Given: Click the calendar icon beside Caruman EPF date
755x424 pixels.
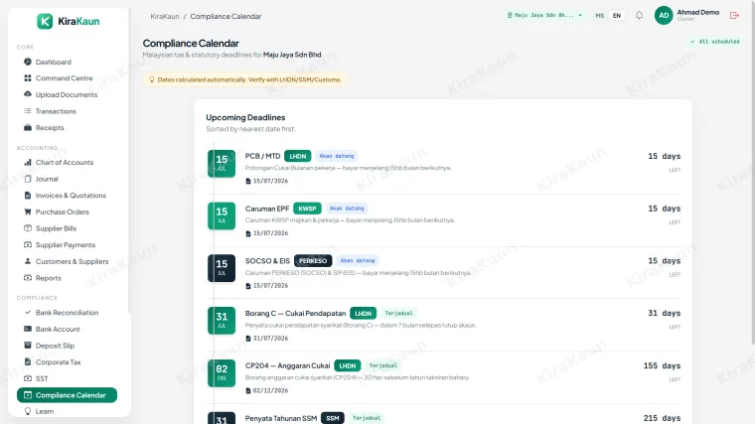Looking at the screenshot, I should tap(248, 233).
